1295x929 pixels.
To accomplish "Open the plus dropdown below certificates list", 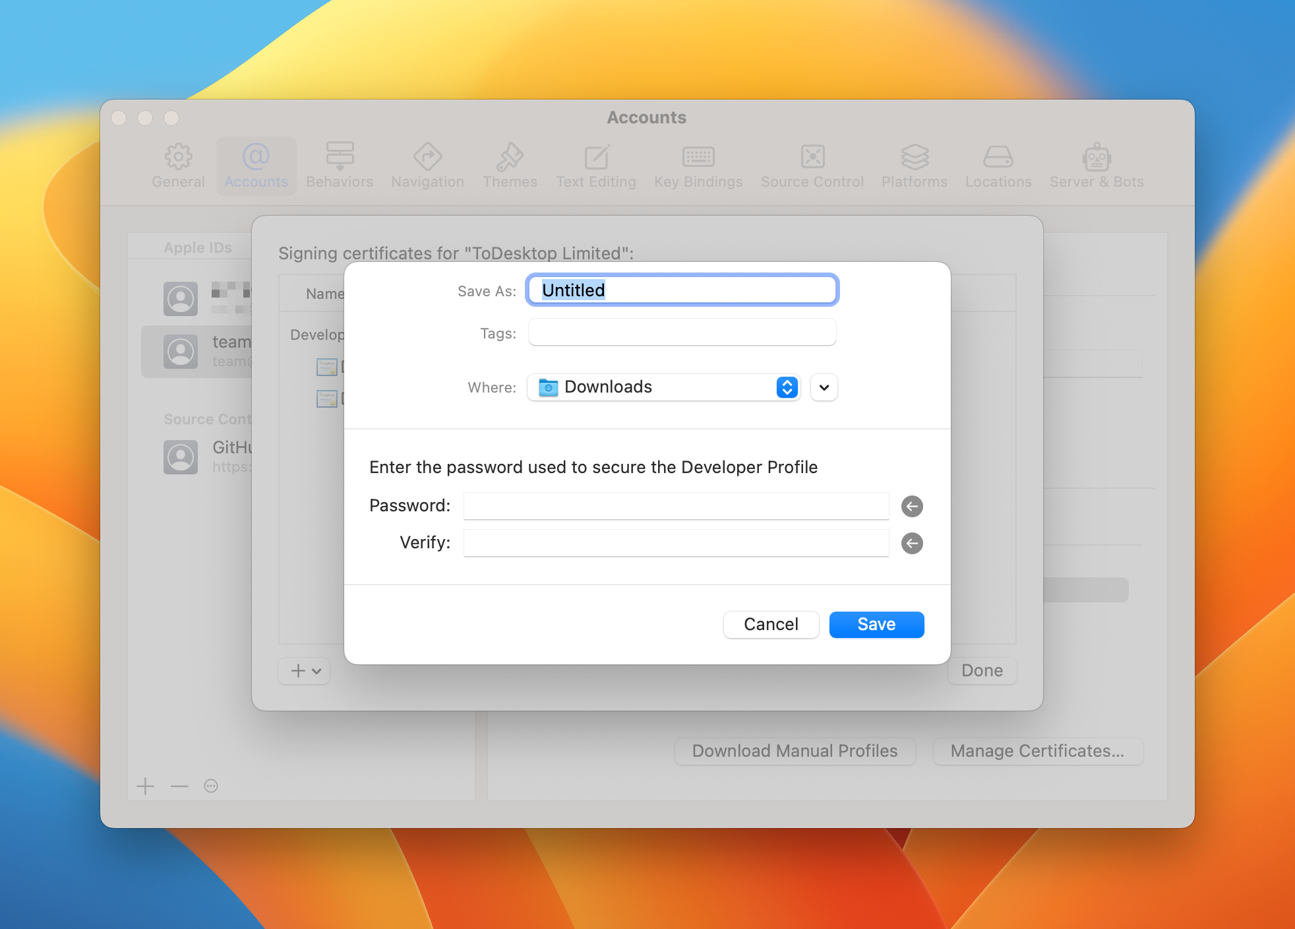I will point(305,671).
